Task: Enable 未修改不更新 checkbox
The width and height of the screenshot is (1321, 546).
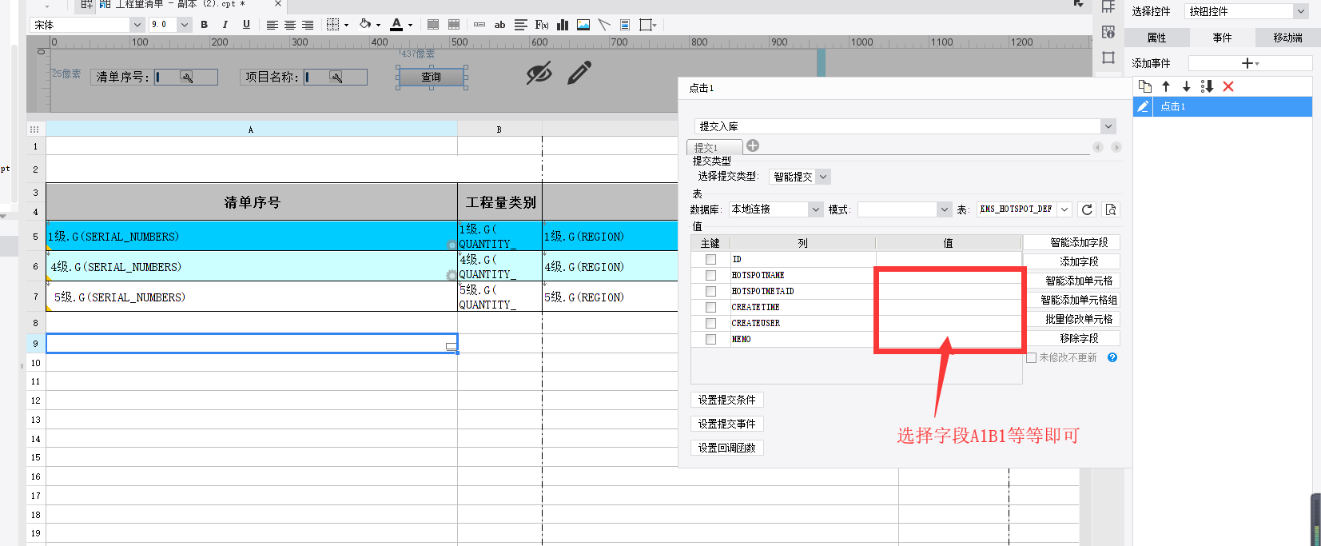Action: [x=1031, y=357]
